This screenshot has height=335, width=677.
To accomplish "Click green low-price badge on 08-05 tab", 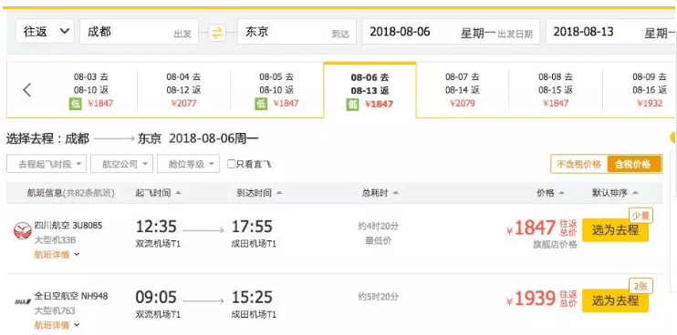I will point(261,104).
